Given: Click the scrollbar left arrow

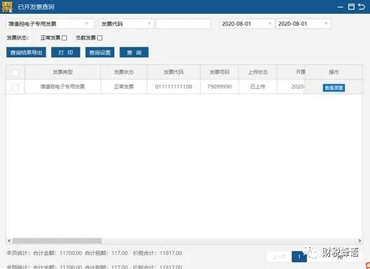Looking at the screenshot, I should (9, 241).
